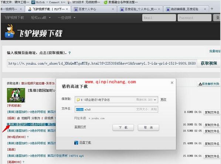Close the 飞驴视频下载 browser tab
Screen dimensions: 221x164
67,9
